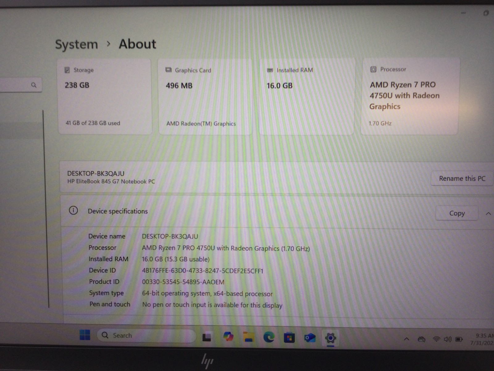Select the Device ID value text
Viewport: 494px width, 371px height.
[x=203, y=271]
